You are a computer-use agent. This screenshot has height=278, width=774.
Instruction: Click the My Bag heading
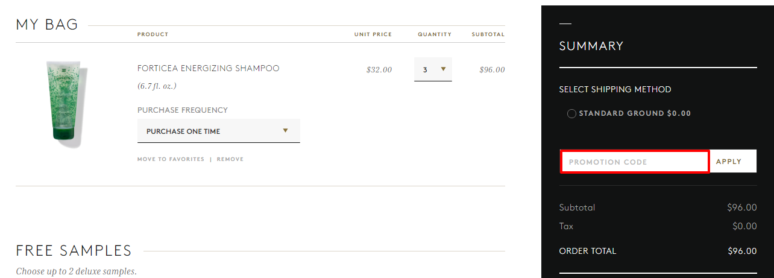point(47,25)
